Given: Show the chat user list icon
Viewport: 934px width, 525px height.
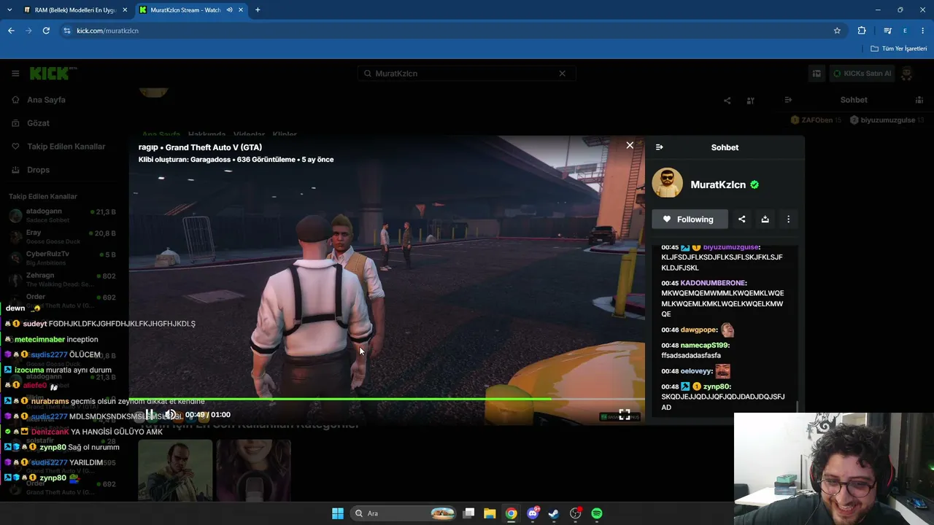Looking at the screenshot, I should (x=919, y=100).
